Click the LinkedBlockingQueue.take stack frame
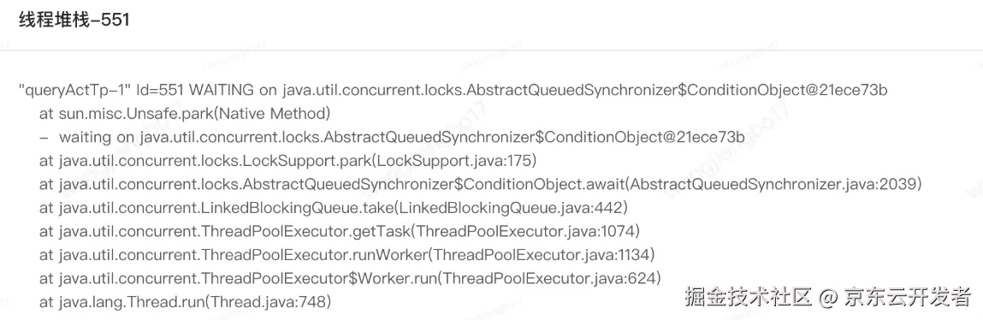This screenshot has width=983, height=320. tap(333, 208)
